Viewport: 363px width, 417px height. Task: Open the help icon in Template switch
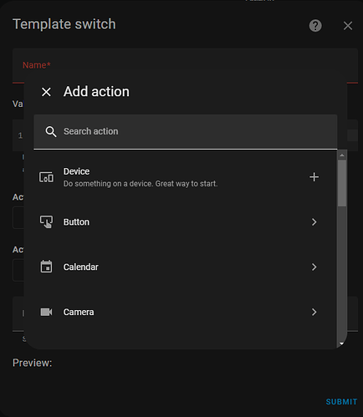tap(315, 26)
